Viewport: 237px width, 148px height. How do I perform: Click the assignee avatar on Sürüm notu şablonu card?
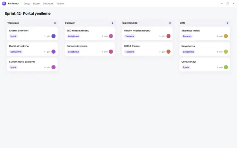click(x=53, y=67)
